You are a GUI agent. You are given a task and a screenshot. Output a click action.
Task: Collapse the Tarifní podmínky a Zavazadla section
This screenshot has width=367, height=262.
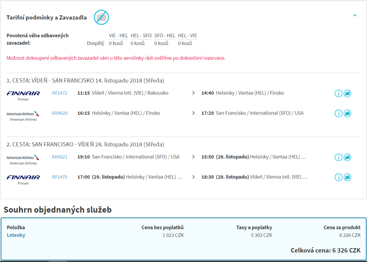click(x=354, y=15)
